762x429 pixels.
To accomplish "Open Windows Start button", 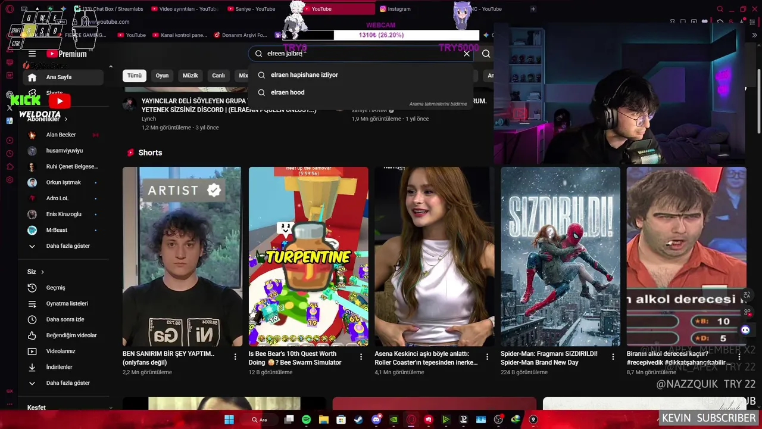I will (229, 419).
